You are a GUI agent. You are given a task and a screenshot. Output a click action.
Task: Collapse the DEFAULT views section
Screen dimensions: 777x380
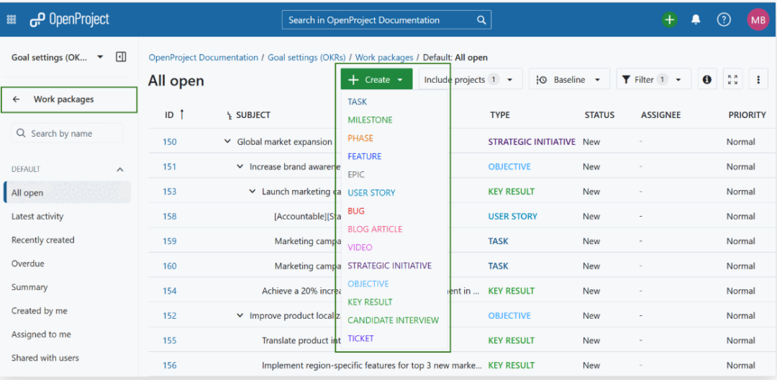(120, 170)
